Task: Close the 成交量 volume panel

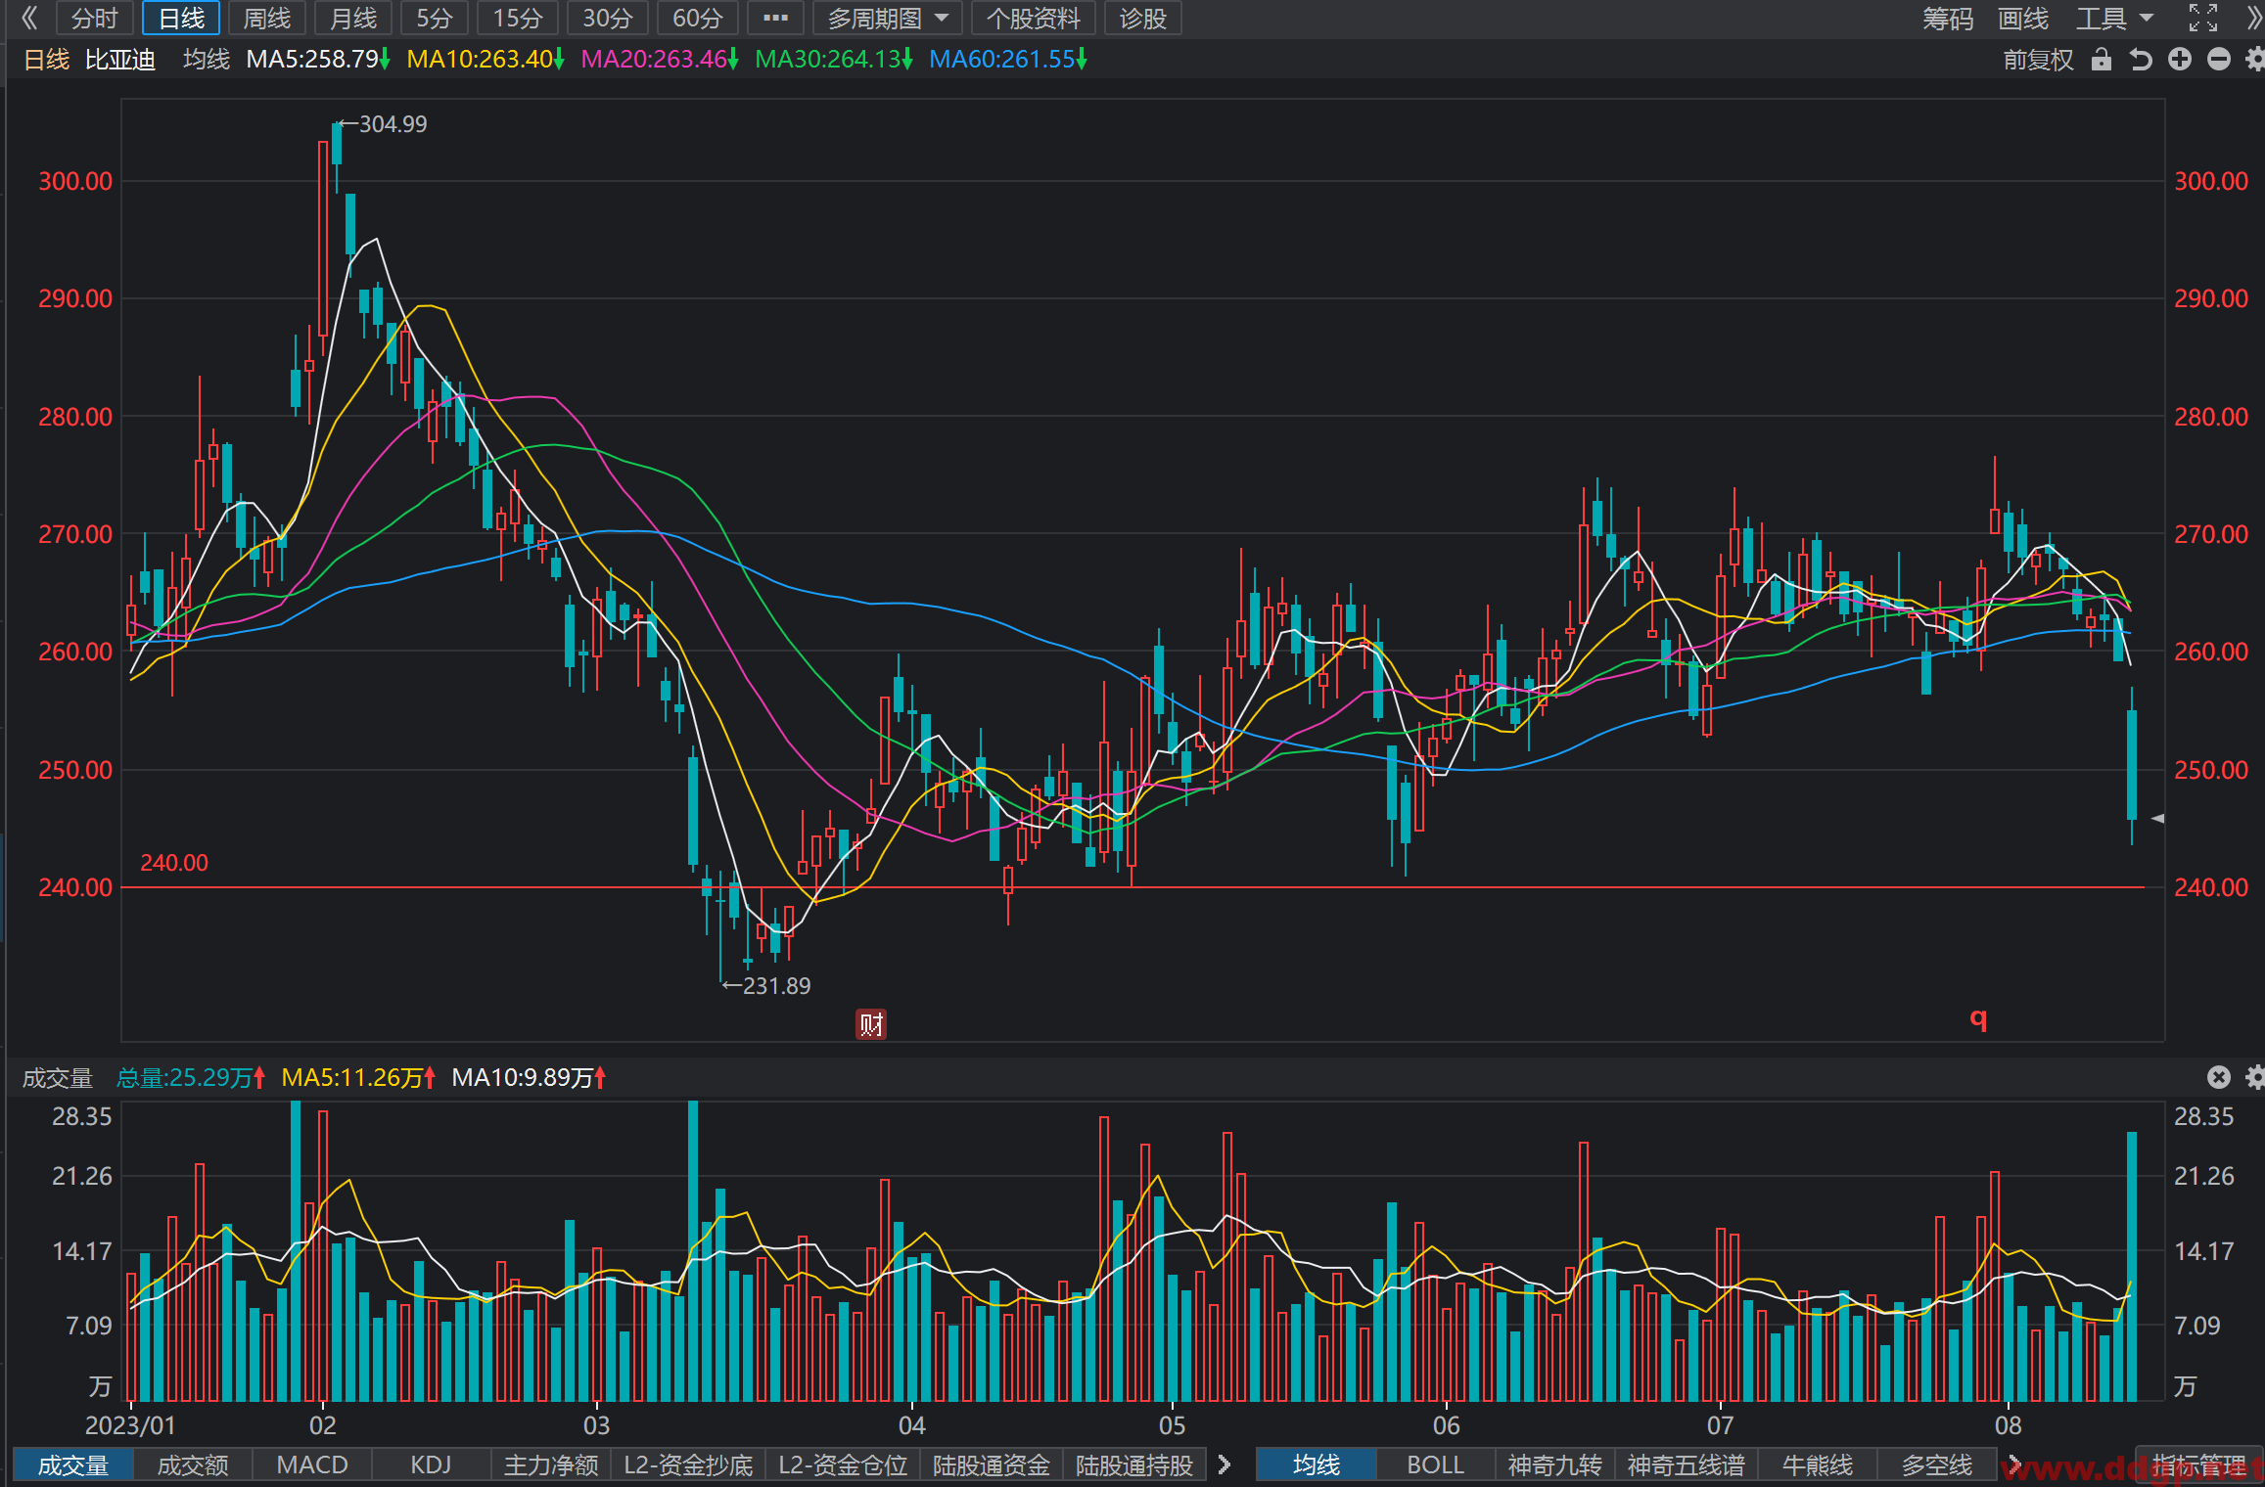Action: point(2219,1077)
